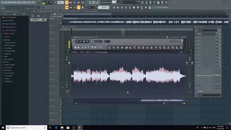Click Edison stop button
The width and height of the screenshot is (231, 130).
(87, 42)
